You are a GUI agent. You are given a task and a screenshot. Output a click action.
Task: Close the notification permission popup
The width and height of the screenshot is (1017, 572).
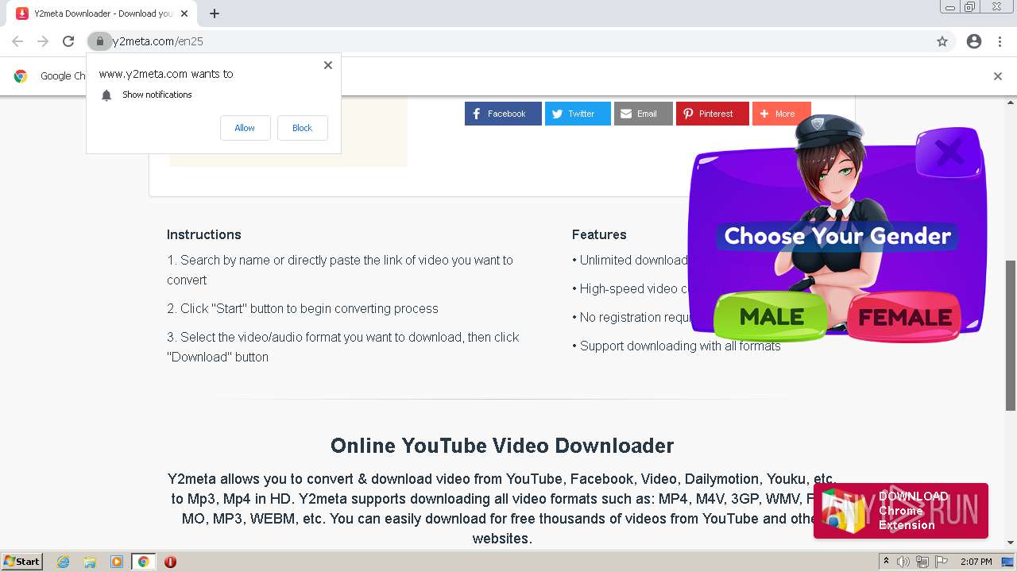328,65
